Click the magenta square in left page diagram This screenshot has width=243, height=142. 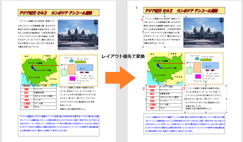pos(73,78)
